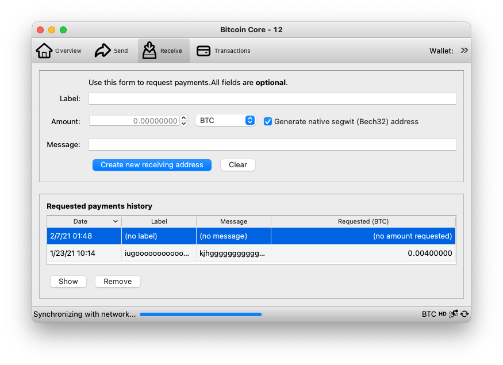Focus the Amount input field
Screen dimensions: 503x365
pos(134,121)
